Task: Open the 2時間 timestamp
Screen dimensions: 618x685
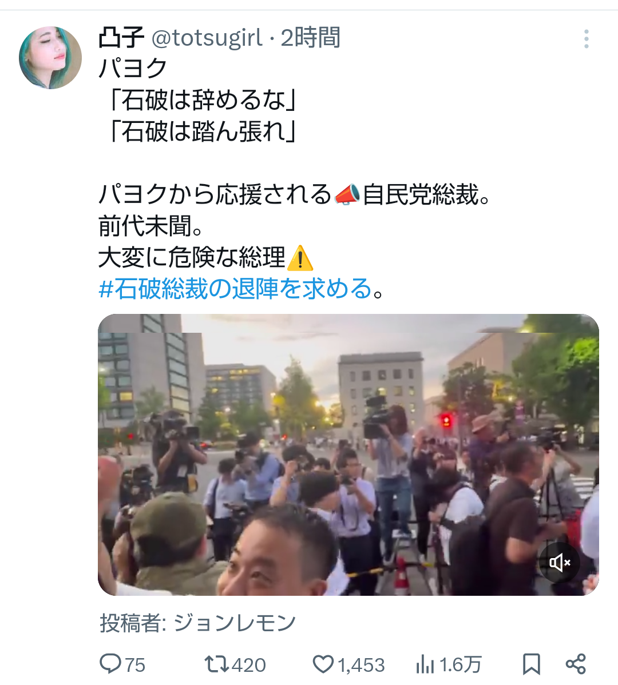Action: (x=310, y=38)
